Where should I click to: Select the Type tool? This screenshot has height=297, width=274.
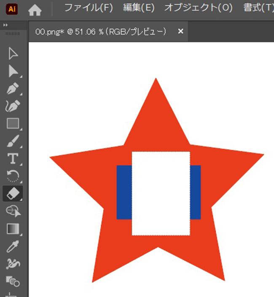(13, 158)
